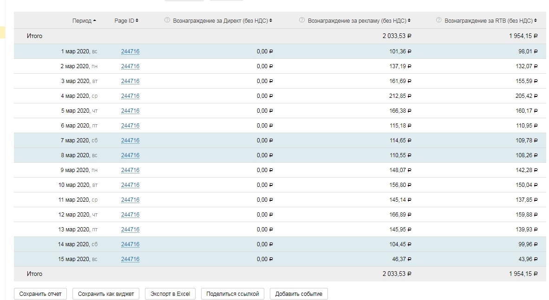The image size is (549, 300).
Task: Open Page ID 244716 link for 1 мар 2020
Action: coord(130,51)
